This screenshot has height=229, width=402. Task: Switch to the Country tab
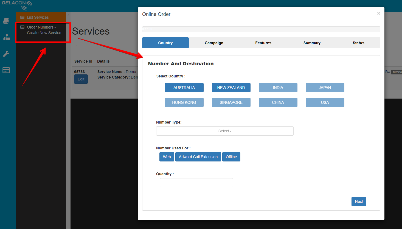coord(165,43)
